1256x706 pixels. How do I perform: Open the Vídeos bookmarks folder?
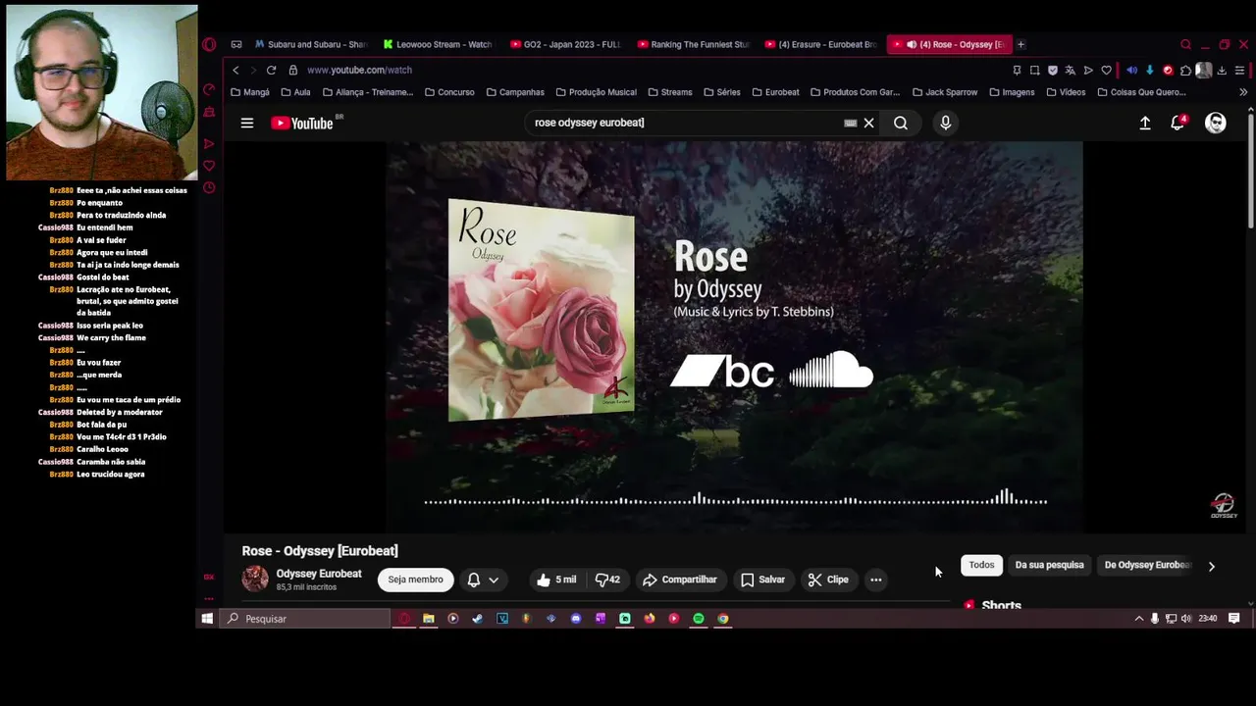(x=1066, y=92)
